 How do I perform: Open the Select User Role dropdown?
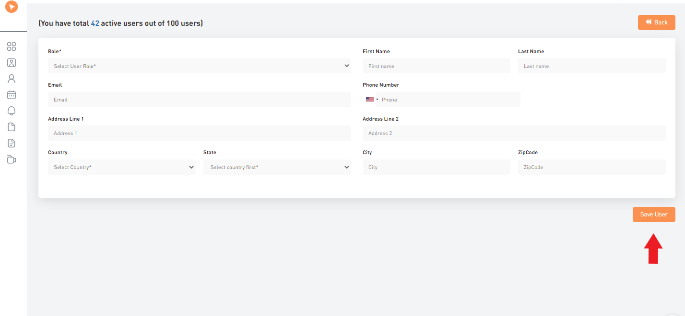tap(199, 66)
